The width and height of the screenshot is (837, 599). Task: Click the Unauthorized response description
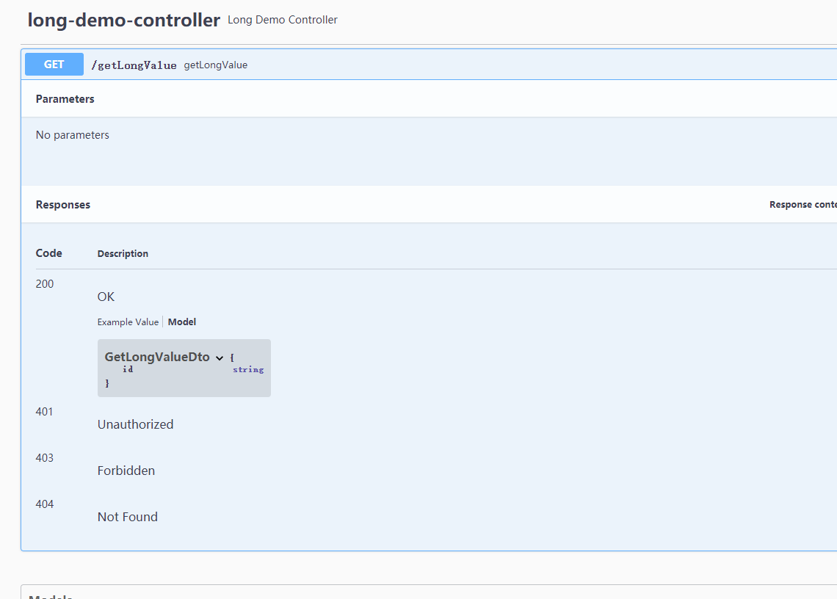(x=136, y=424)
